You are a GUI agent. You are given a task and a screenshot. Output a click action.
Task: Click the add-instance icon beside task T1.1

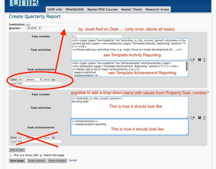point(192,60)
